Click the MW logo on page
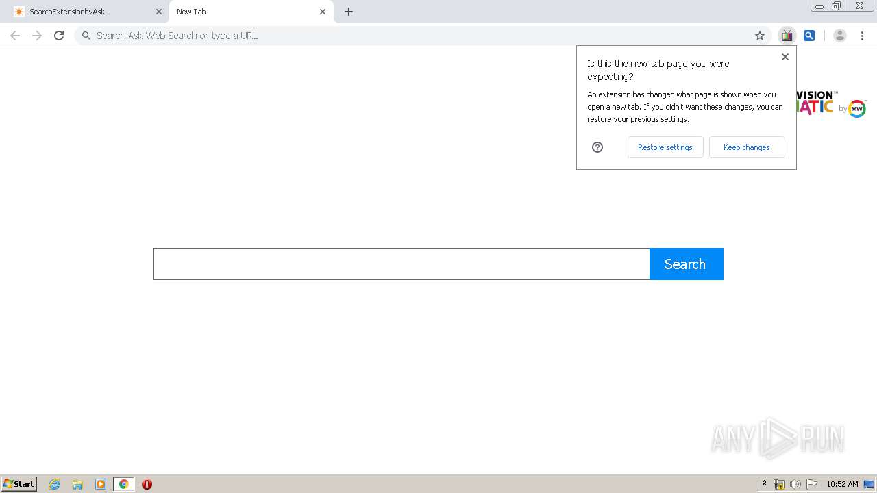Image resolution: width=877 pixels, height=493 pixels. [x=857, y=108]
